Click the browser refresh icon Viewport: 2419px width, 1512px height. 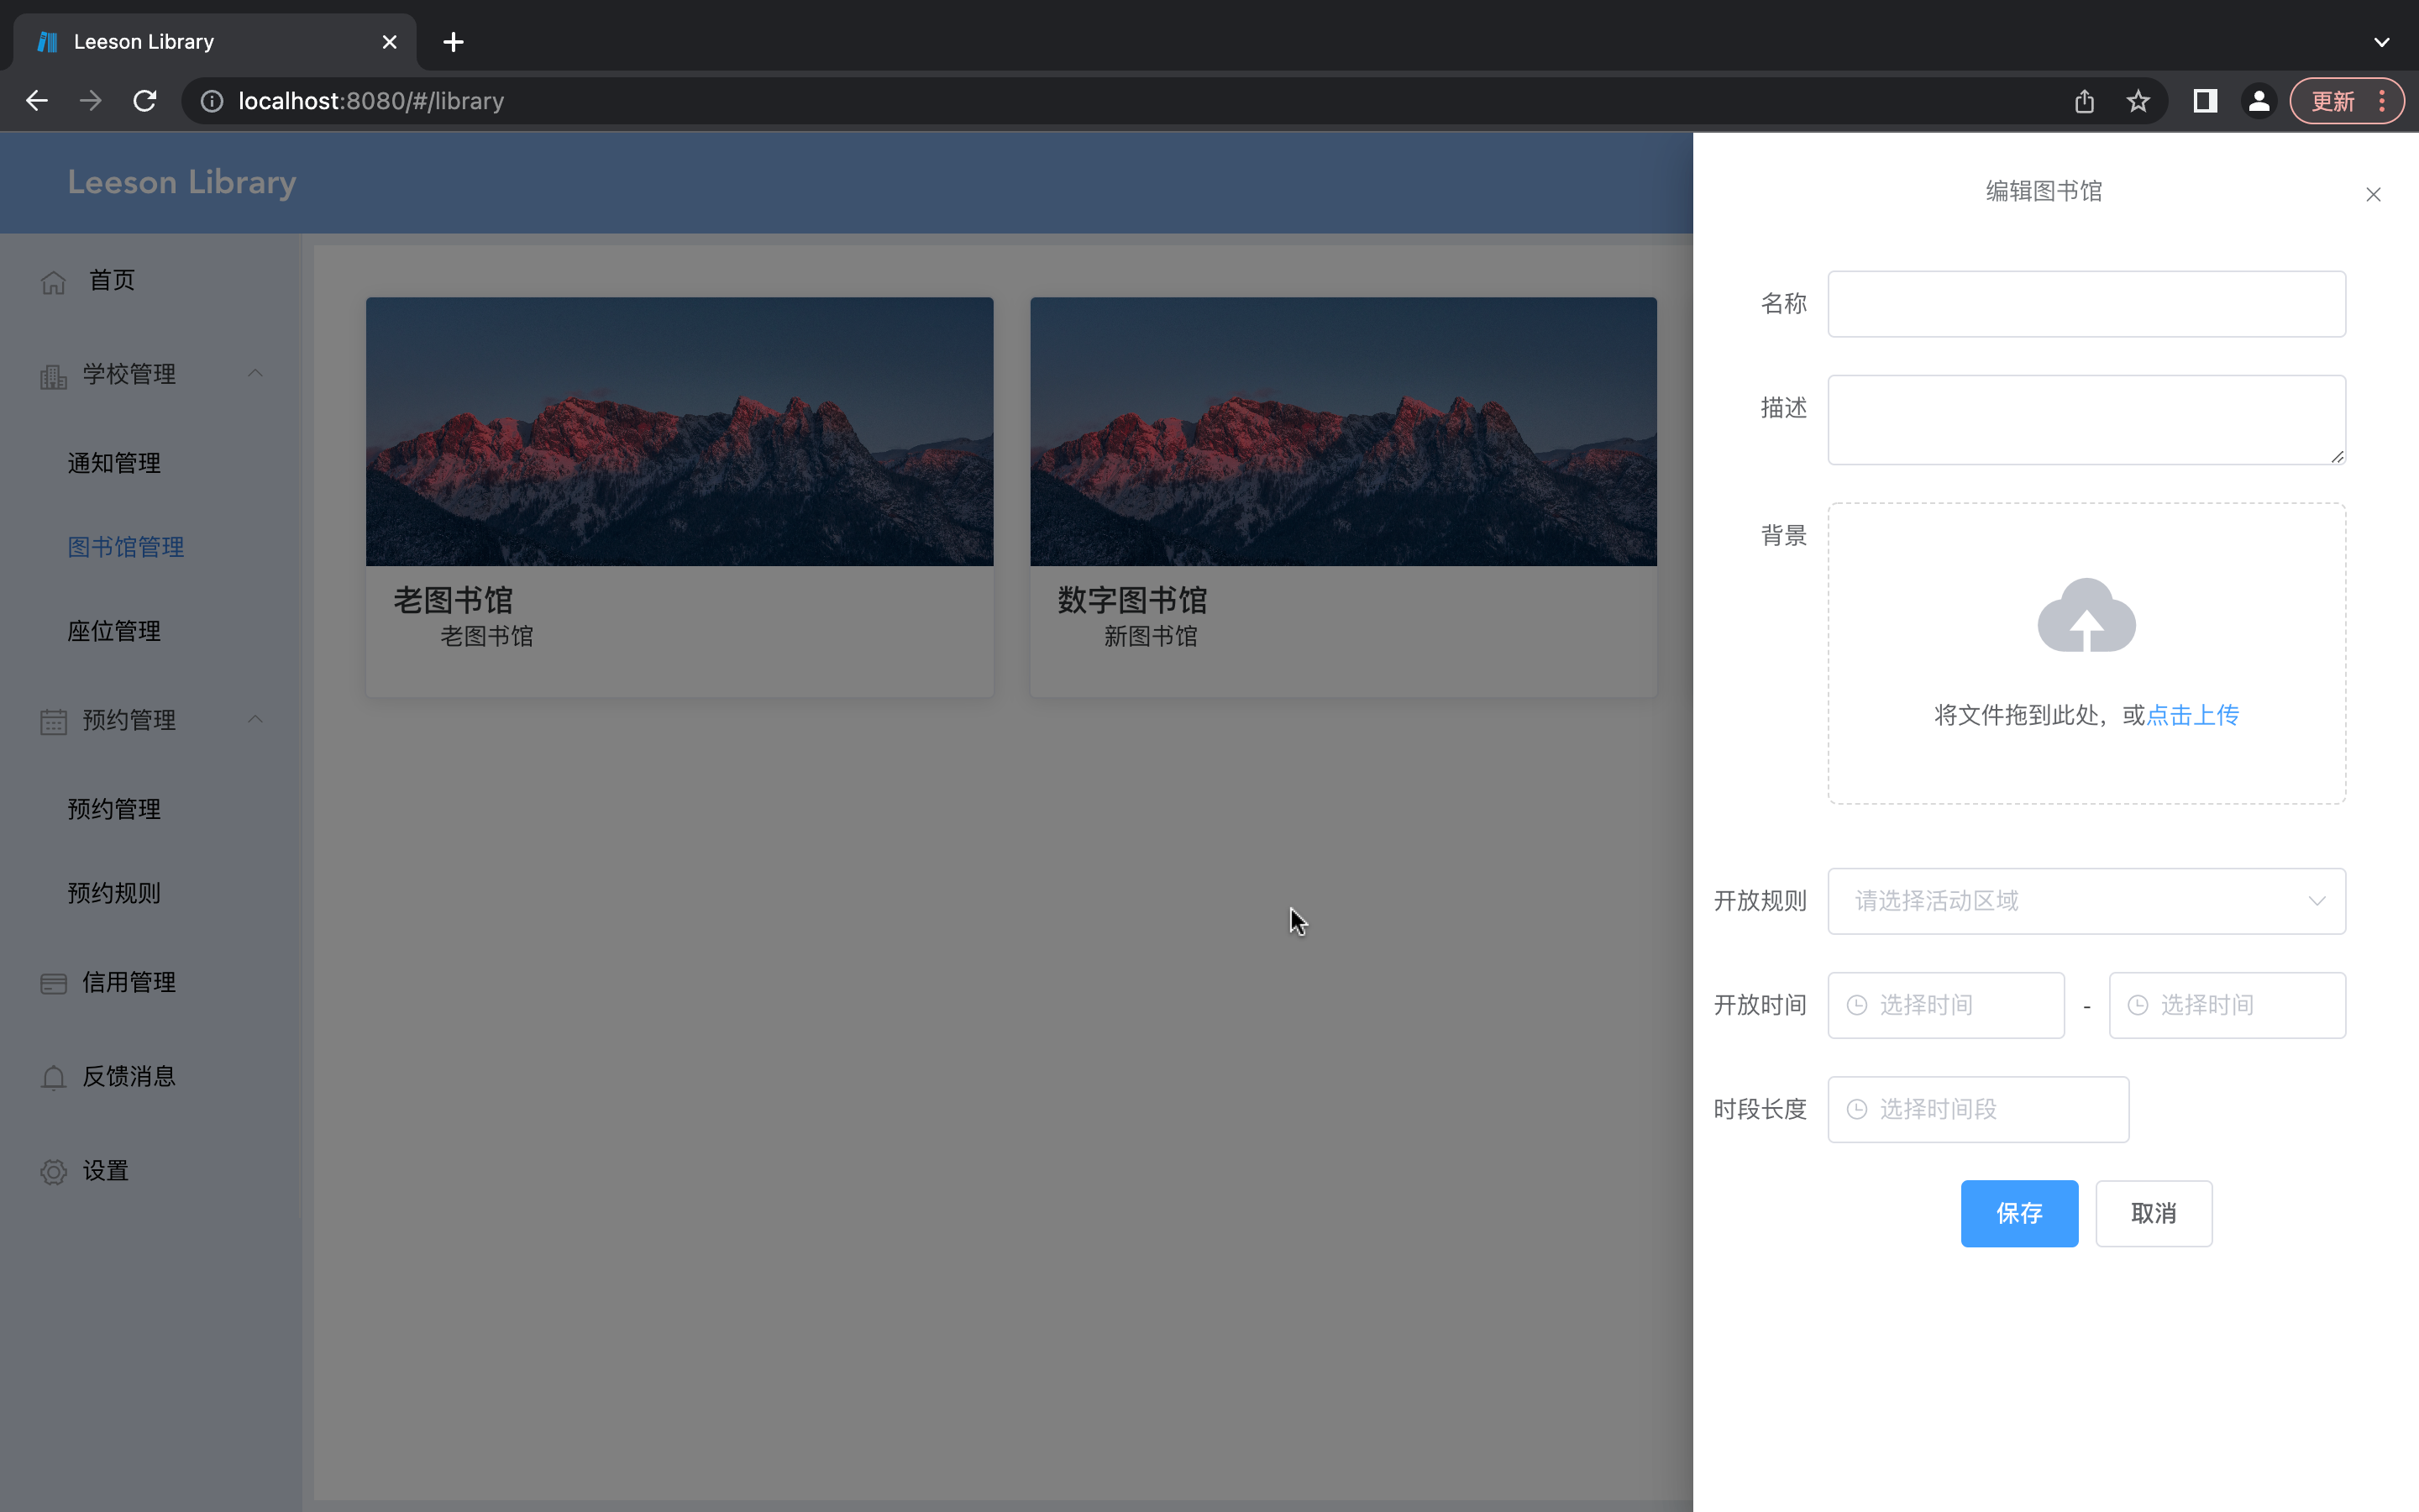click(144, 100)
